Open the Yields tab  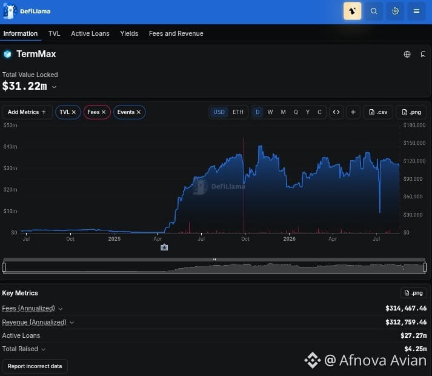129,33
